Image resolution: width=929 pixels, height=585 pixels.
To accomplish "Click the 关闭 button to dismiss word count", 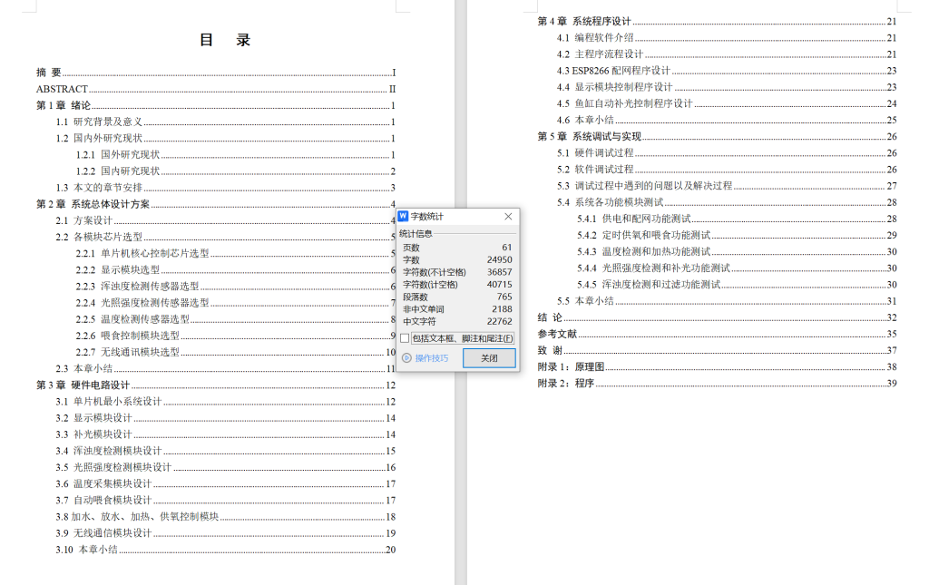I will [488, 357].
